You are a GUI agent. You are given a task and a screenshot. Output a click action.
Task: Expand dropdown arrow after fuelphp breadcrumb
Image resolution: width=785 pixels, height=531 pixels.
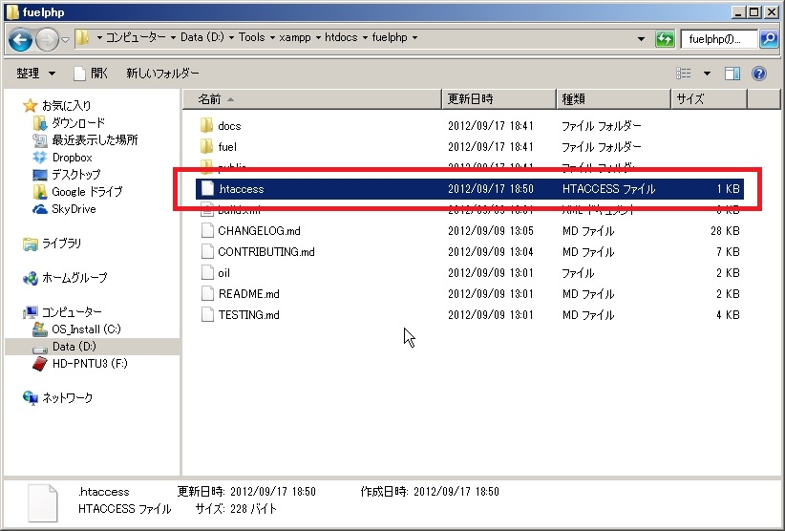[414, 37]
